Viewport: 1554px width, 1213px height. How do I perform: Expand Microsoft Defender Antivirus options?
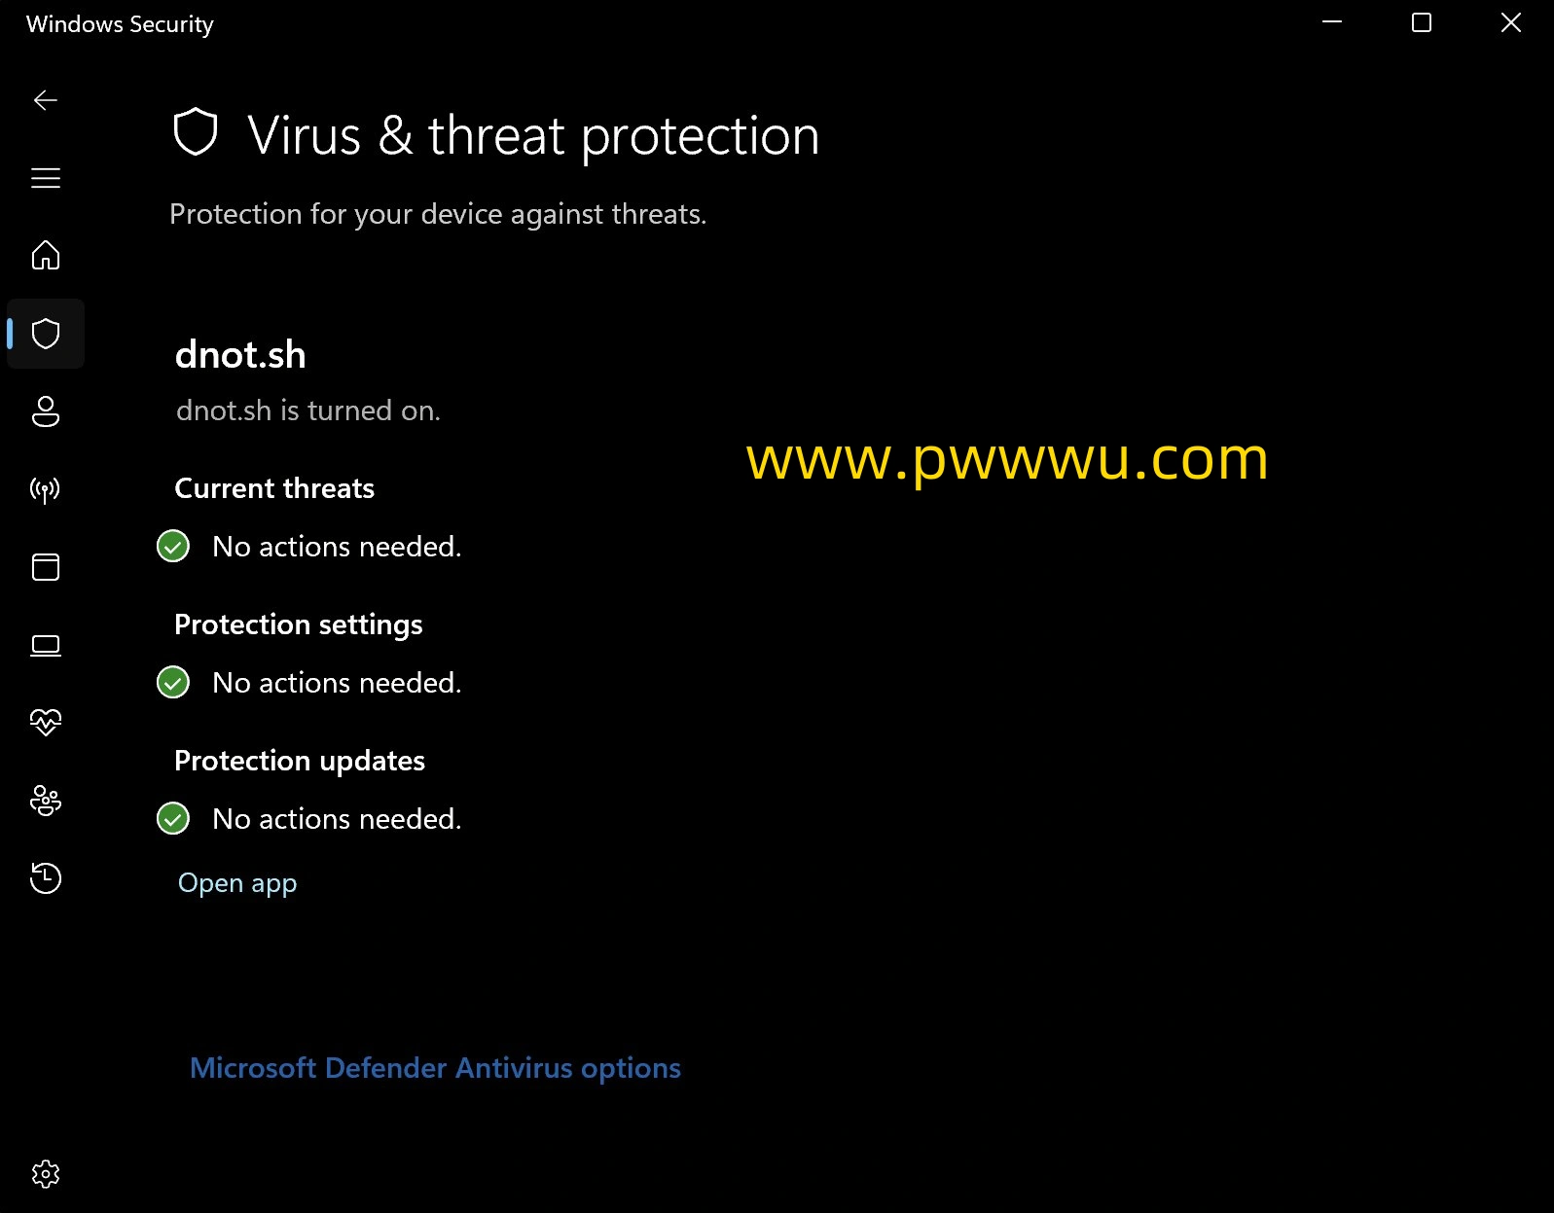click(435, 1068)
